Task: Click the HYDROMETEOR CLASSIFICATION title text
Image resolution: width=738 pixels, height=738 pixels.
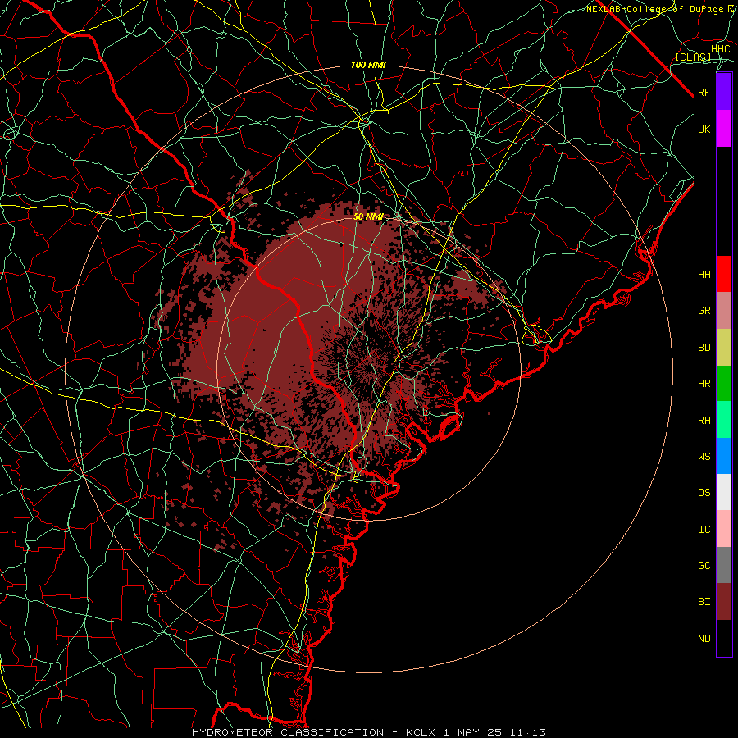Action: click(x=288, y=732)
